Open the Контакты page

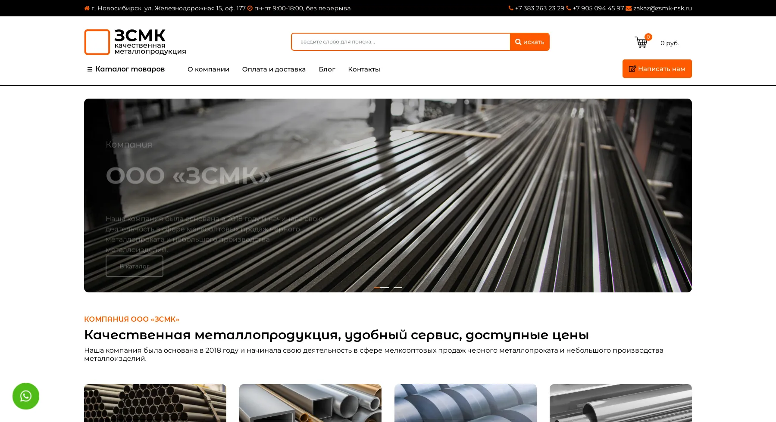click(x=364, y=69)
